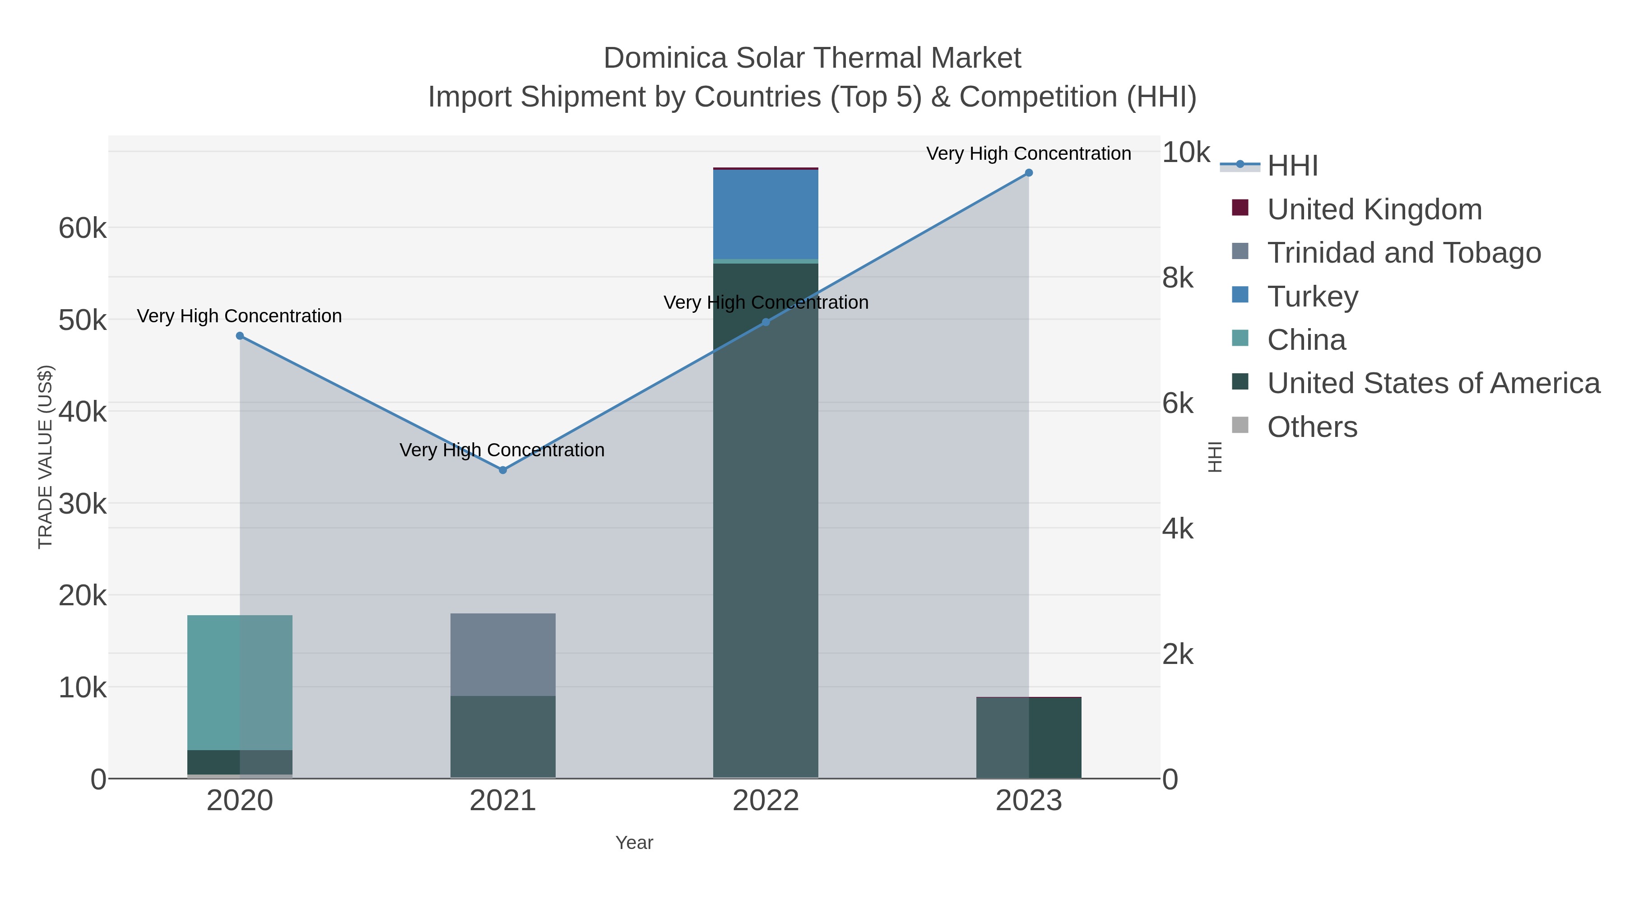Image resolution: width=1625 pixels, height=914 pixels.
Task: Click the Year axis title
Action: click(x=635, y=843)
